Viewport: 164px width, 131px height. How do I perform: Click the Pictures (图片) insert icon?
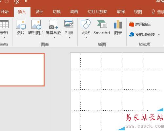click(x=21, y=25)
